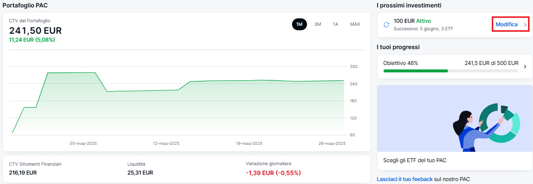Expand the Obiettivo 48% progress chevron
The height and width of the screenshot is (184, 533).
point(525,66)
